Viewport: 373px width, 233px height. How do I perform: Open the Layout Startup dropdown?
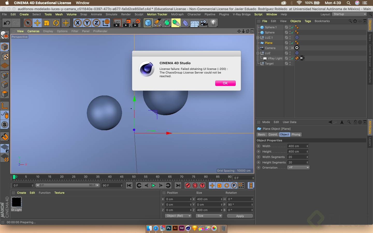click(x=349, y=14)
